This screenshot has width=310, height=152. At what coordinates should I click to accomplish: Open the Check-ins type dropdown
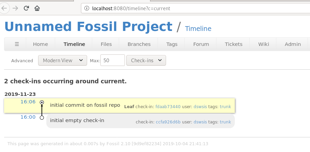146,61
